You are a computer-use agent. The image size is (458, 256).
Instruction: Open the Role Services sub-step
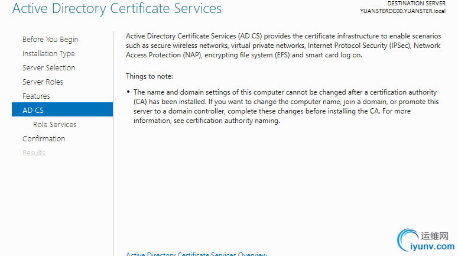pos(54,125)
